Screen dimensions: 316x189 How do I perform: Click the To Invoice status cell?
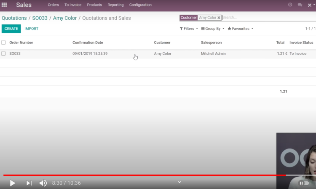(298, 54)
